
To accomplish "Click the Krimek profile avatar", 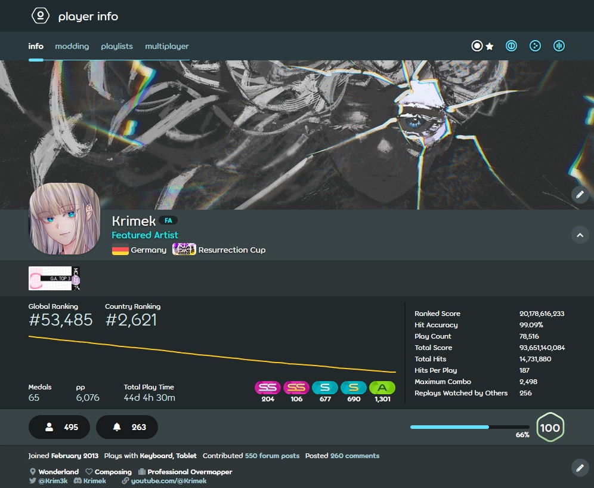I will coord(65,219).
